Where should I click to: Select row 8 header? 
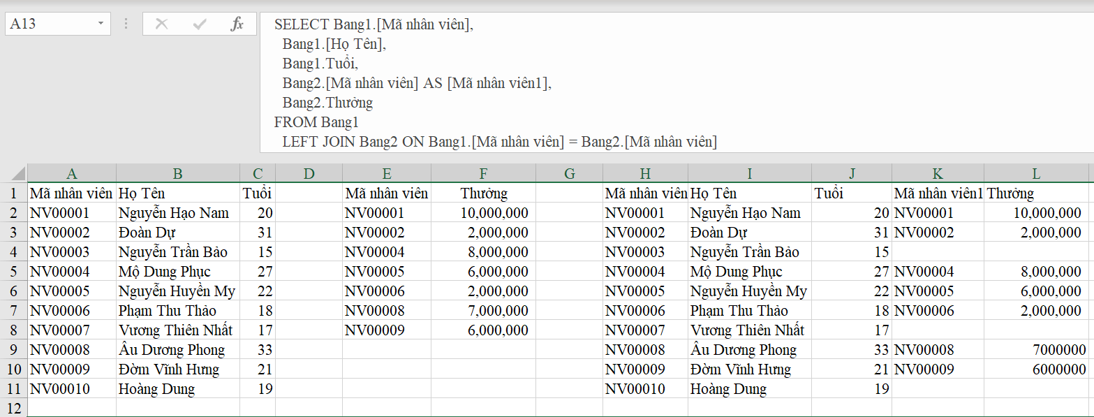(13, 330)
